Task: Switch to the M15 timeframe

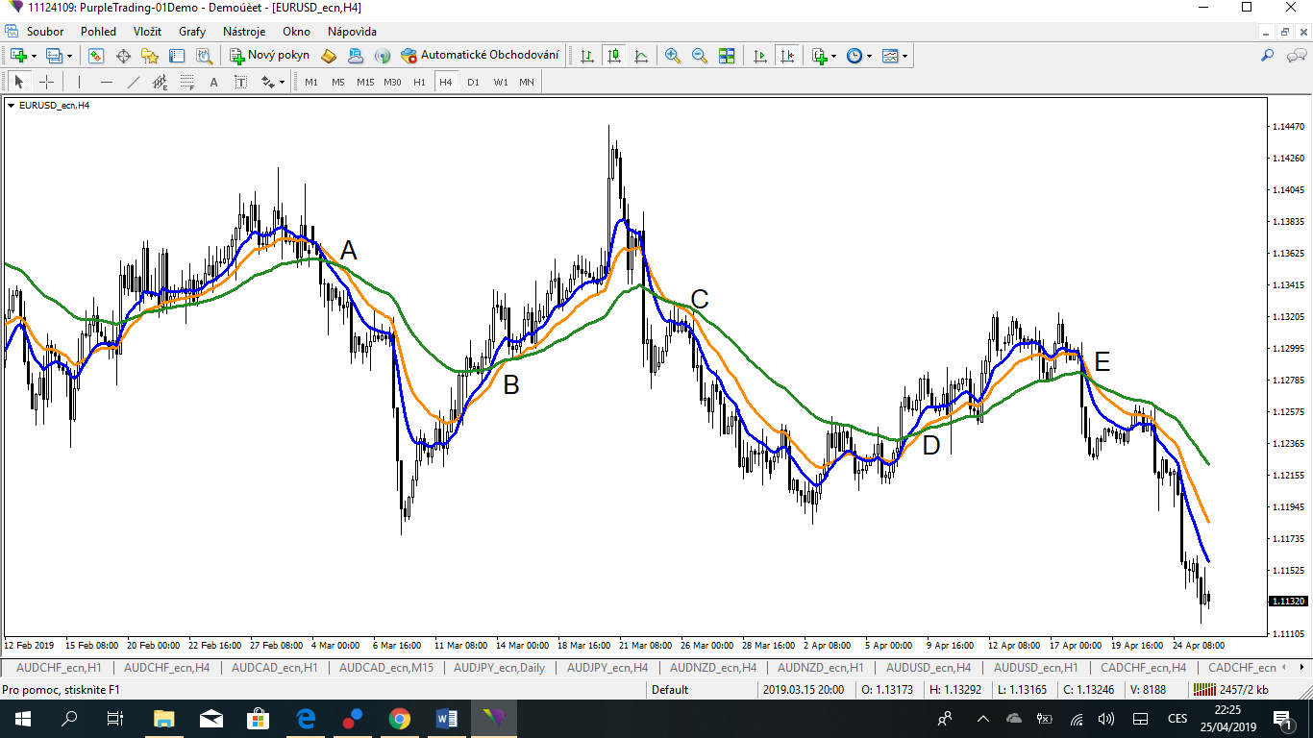Action: [365, 82]
